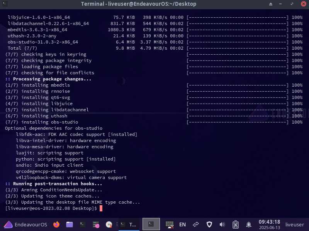Click 'checking package integrity' line
This screenshot has width=309, height=231.
154,60
